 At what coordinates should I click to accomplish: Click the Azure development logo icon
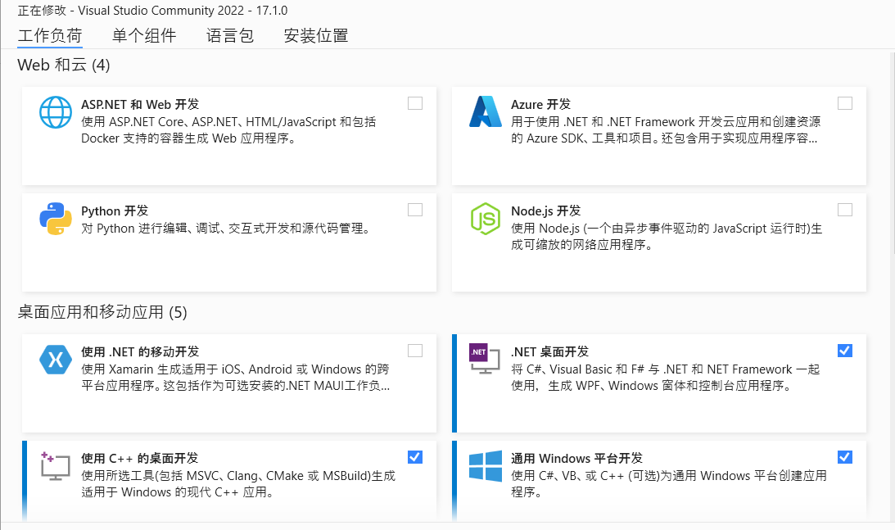point(485,112)
